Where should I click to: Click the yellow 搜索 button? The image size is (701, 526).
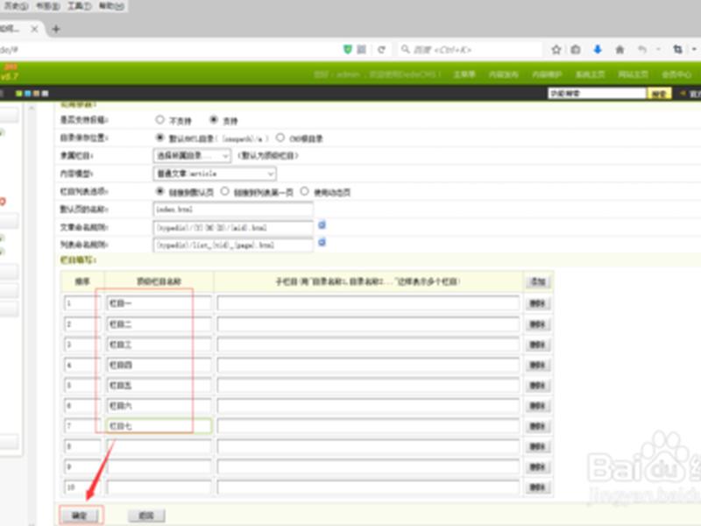point(659,93)
